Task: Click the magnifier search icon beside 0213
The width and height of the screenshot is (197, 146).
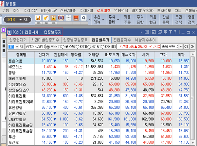Action: [x=26, y=20]
